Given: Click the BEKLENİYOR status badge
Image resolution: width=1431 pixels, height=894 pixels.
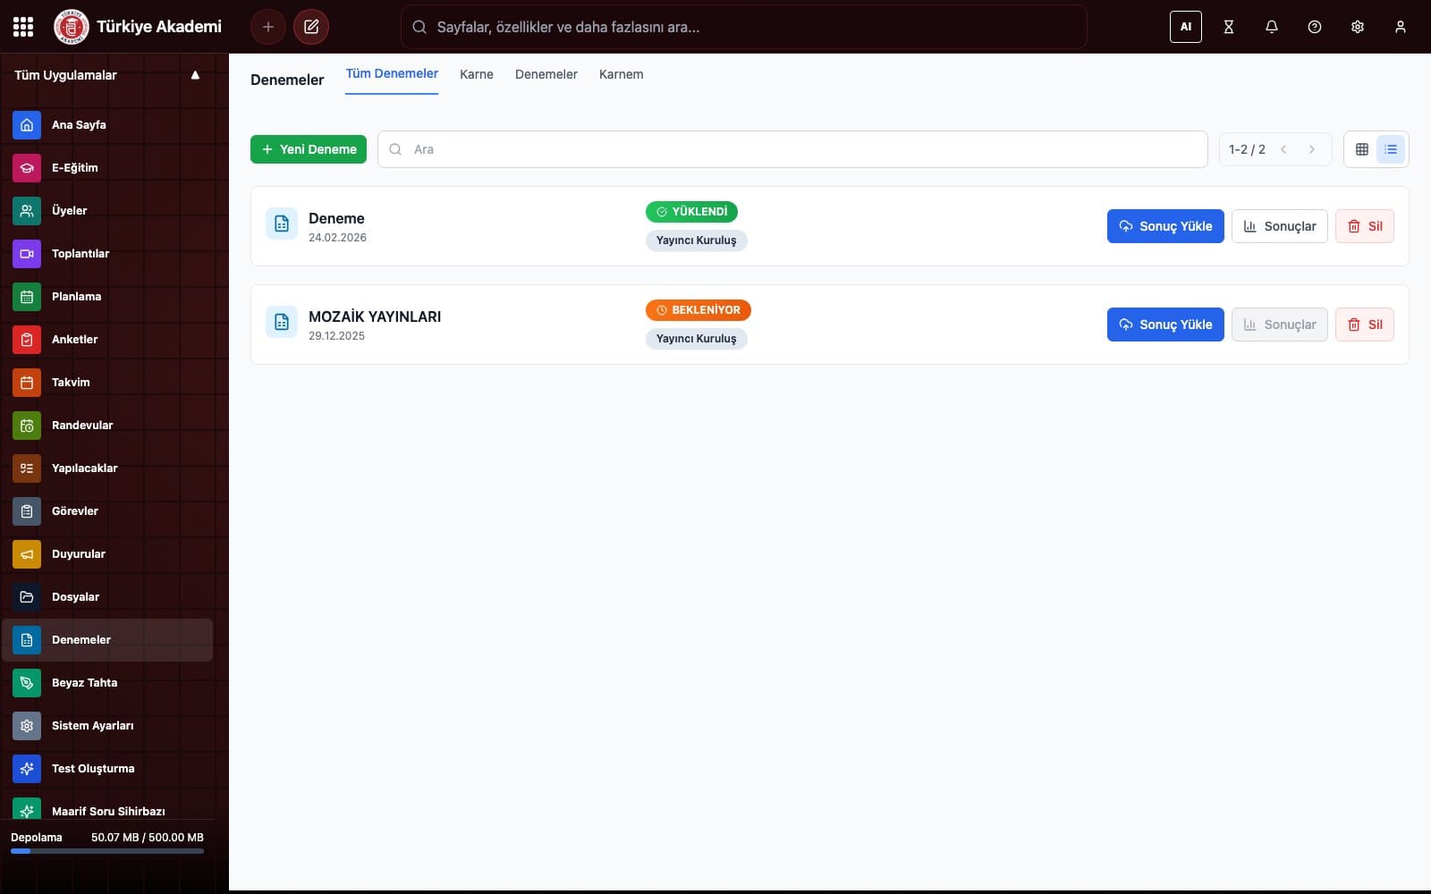Looking at the screenshot, I should (x=699, y=310).
